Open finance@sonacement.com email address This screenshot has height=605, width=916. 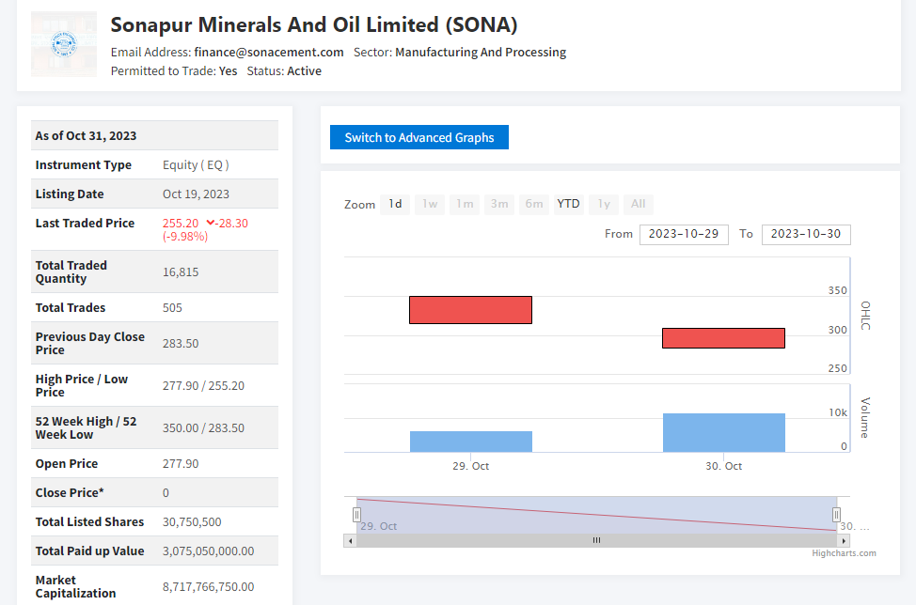pos(269,52)
